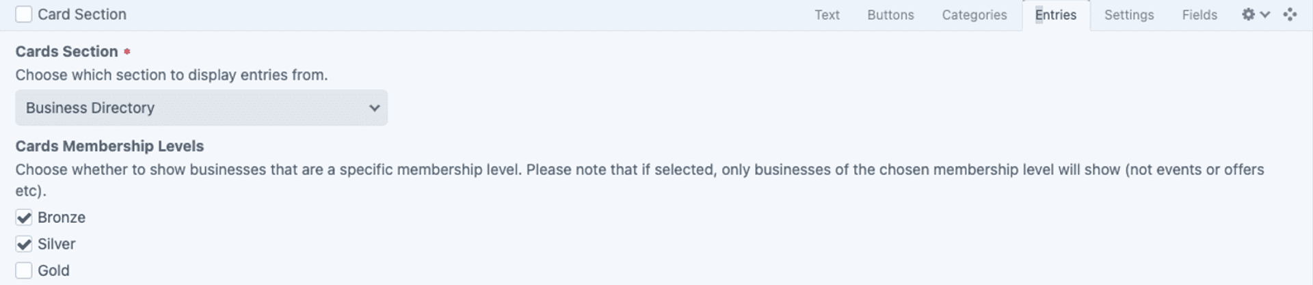Click the Cards Section dropdown arrow
The height and width of the screenshot is (285, 1313).
point(374,108)
